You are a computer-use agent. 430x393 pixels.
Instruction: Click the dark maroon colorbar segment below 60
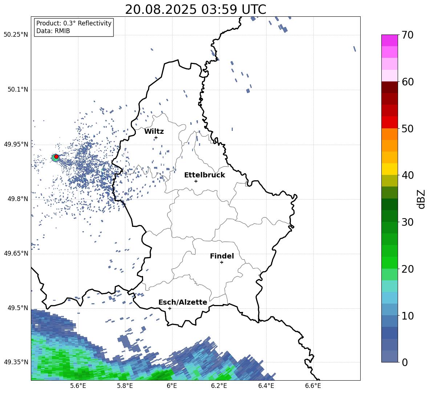(390, 87)
